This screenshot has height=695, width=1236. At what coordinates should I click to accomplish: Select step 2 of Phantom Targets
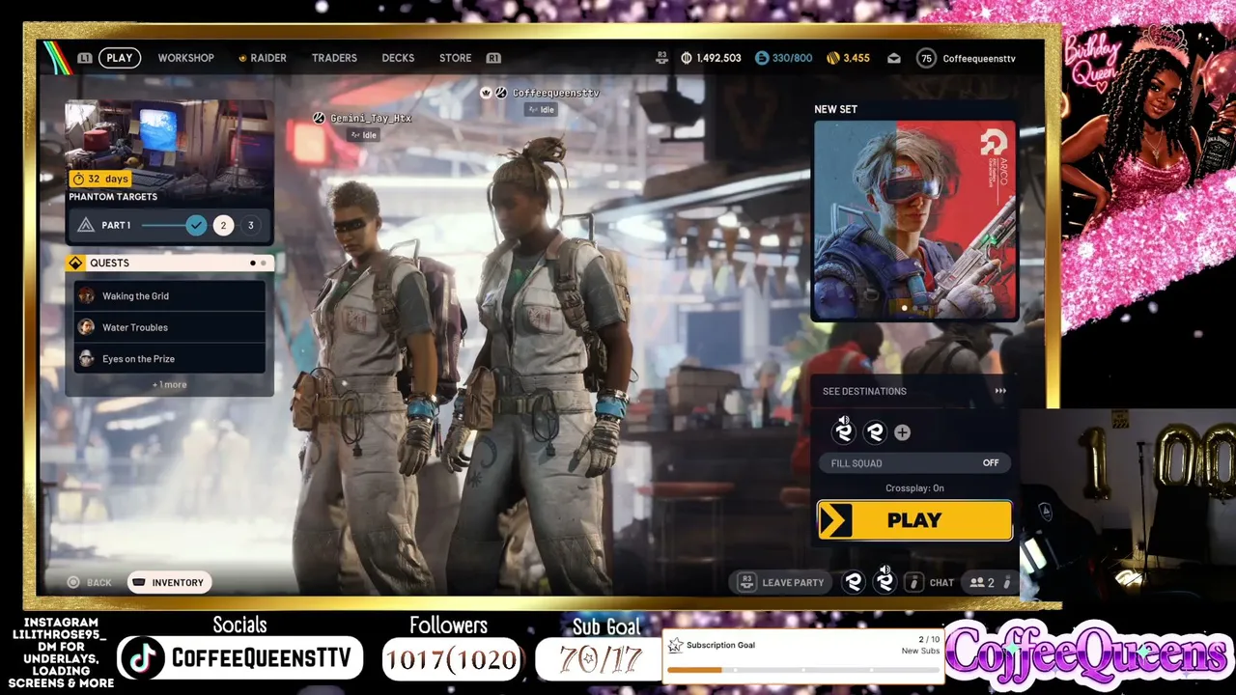tap(223, 225)
